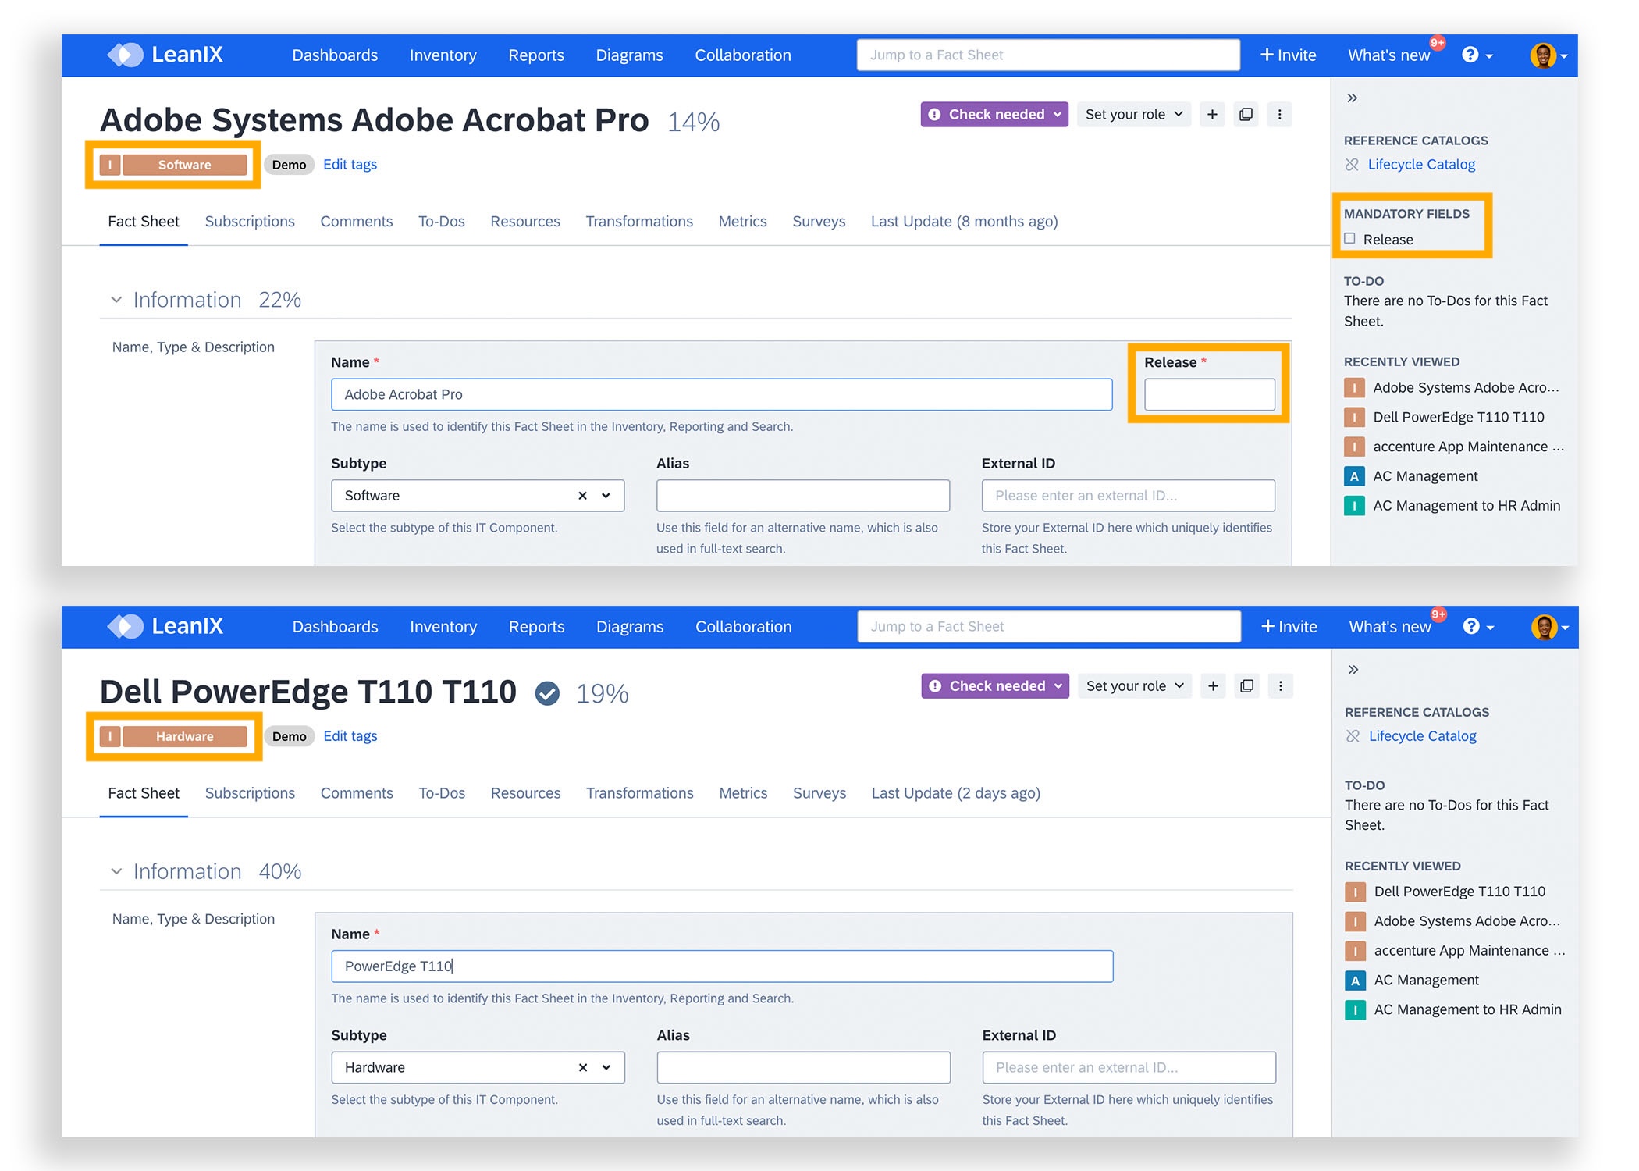The width and height of the screenshot is (1639, 1171).
Task: Click the Name field containing PowerEdge T110
Action: (x=722, y=966)
